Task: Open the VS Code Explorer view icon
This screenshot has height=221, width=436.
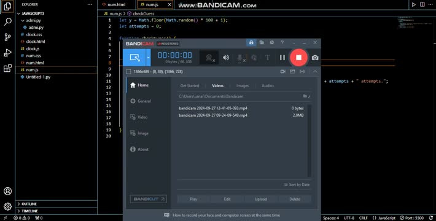Action: coord(8,6)
